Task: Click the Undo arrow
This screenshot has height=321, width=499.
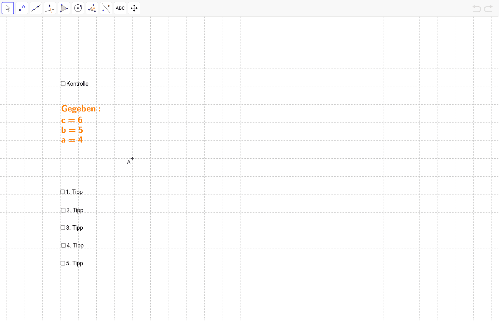Action: point(477,8)
